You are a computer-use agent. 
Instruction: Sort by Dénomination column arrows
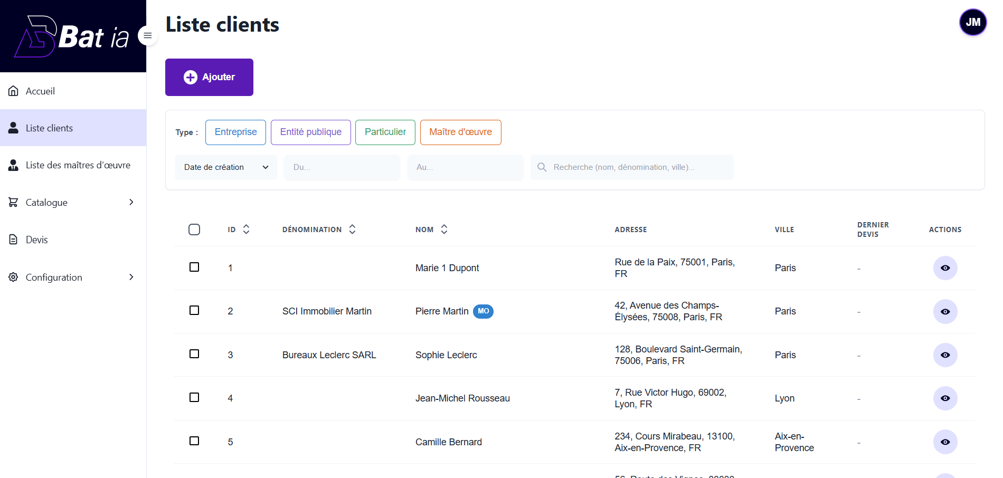[x=352, y=230]
